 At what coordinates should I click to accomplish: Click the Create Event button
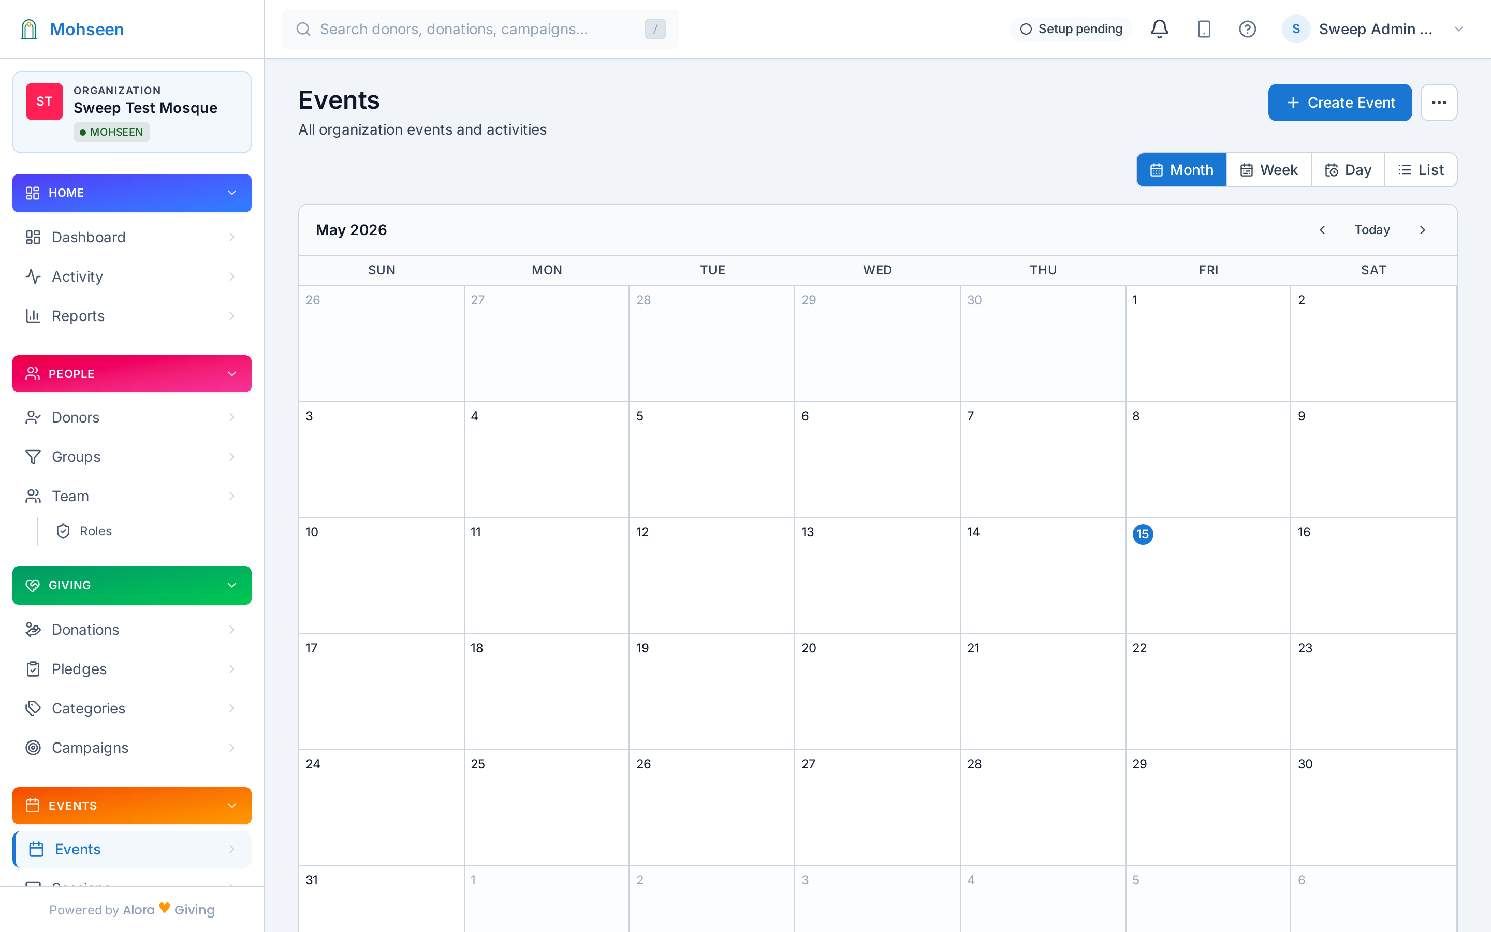pyautogui.click(x=1339, y=103)
